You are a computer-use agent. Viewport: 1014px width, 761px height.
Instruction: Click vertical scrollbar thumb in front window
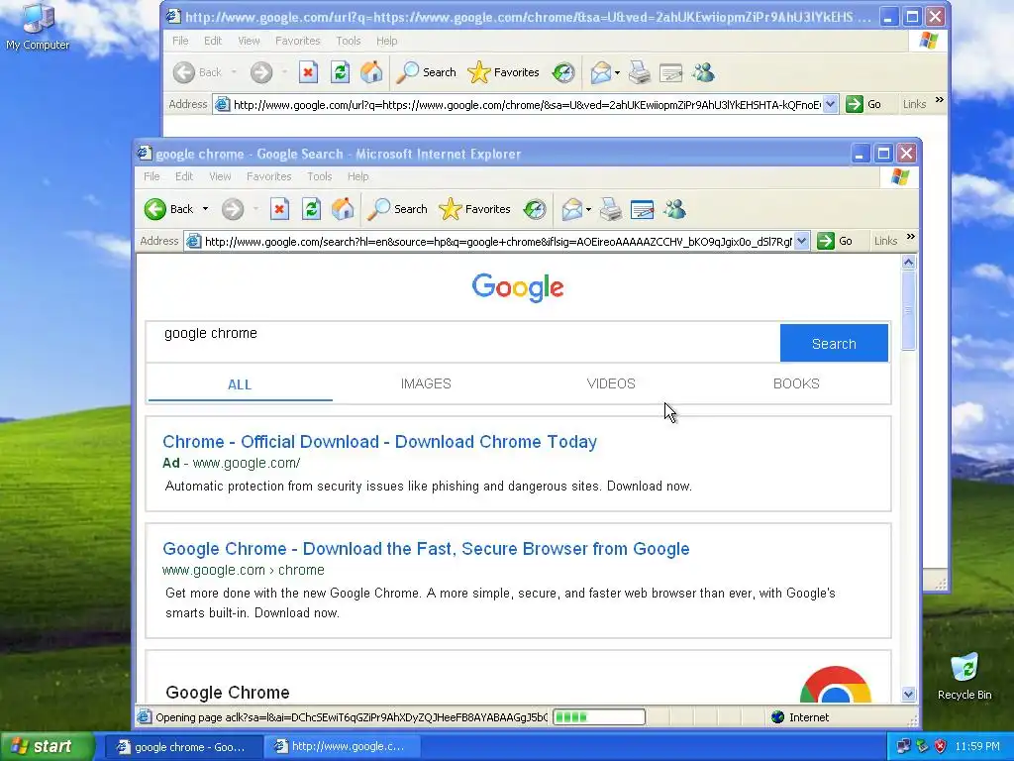[x=909, y=310]
